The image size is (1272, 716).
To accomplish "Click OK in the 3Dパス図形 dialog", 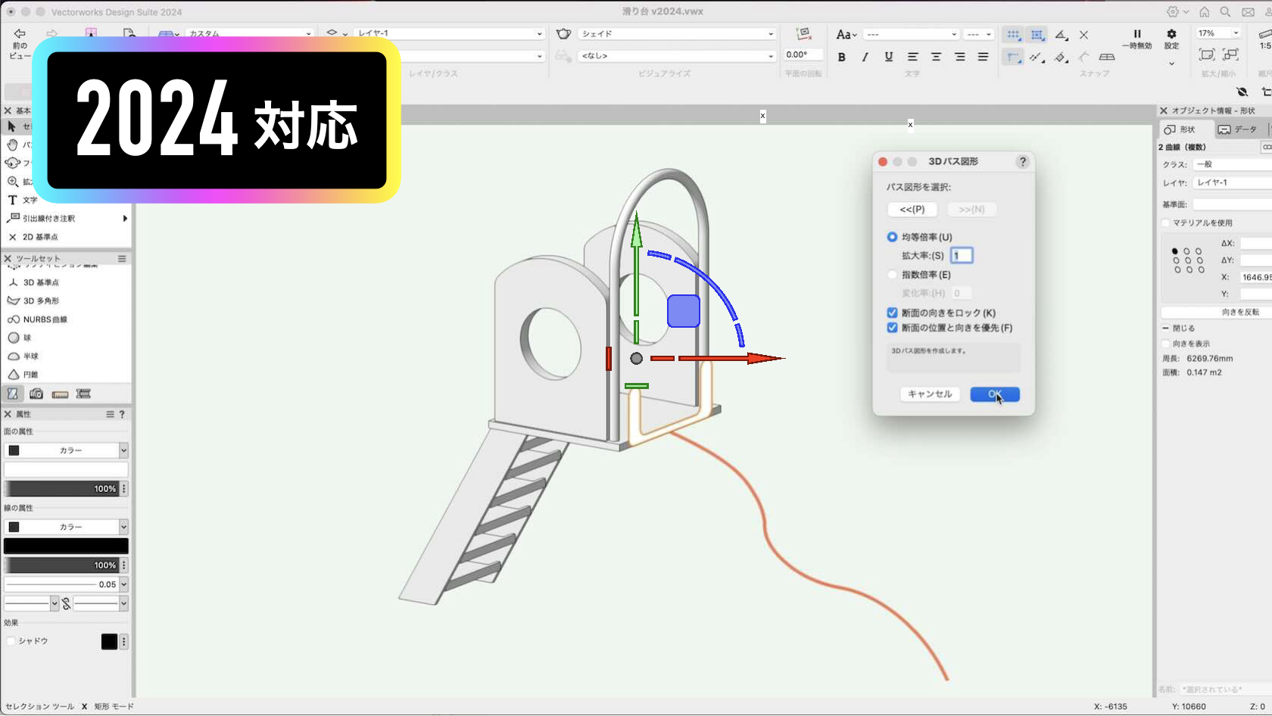I will pyautogui.click(x=995, y=394).
